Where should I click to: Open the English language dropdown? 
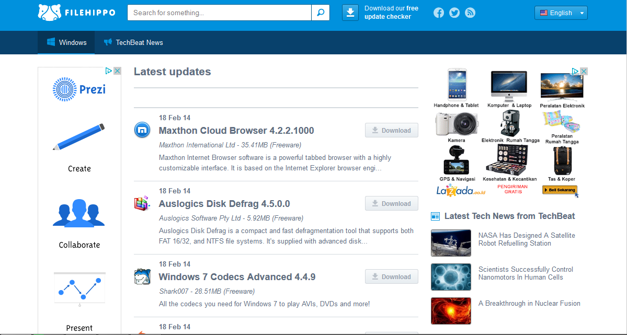561,12
